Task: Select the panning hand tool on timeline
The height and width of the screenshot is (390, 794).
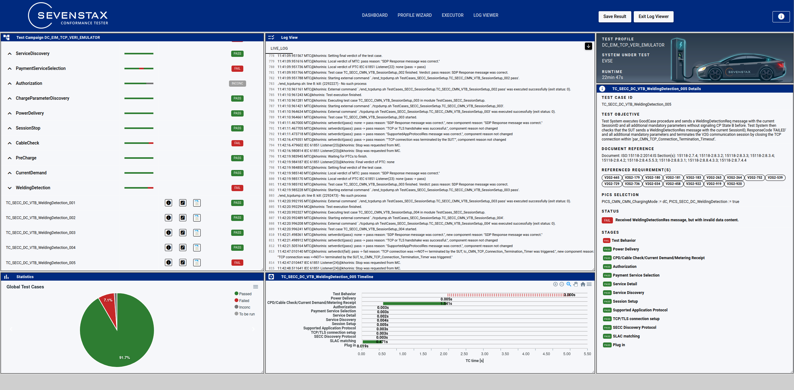Action: (x=576, y=284)
